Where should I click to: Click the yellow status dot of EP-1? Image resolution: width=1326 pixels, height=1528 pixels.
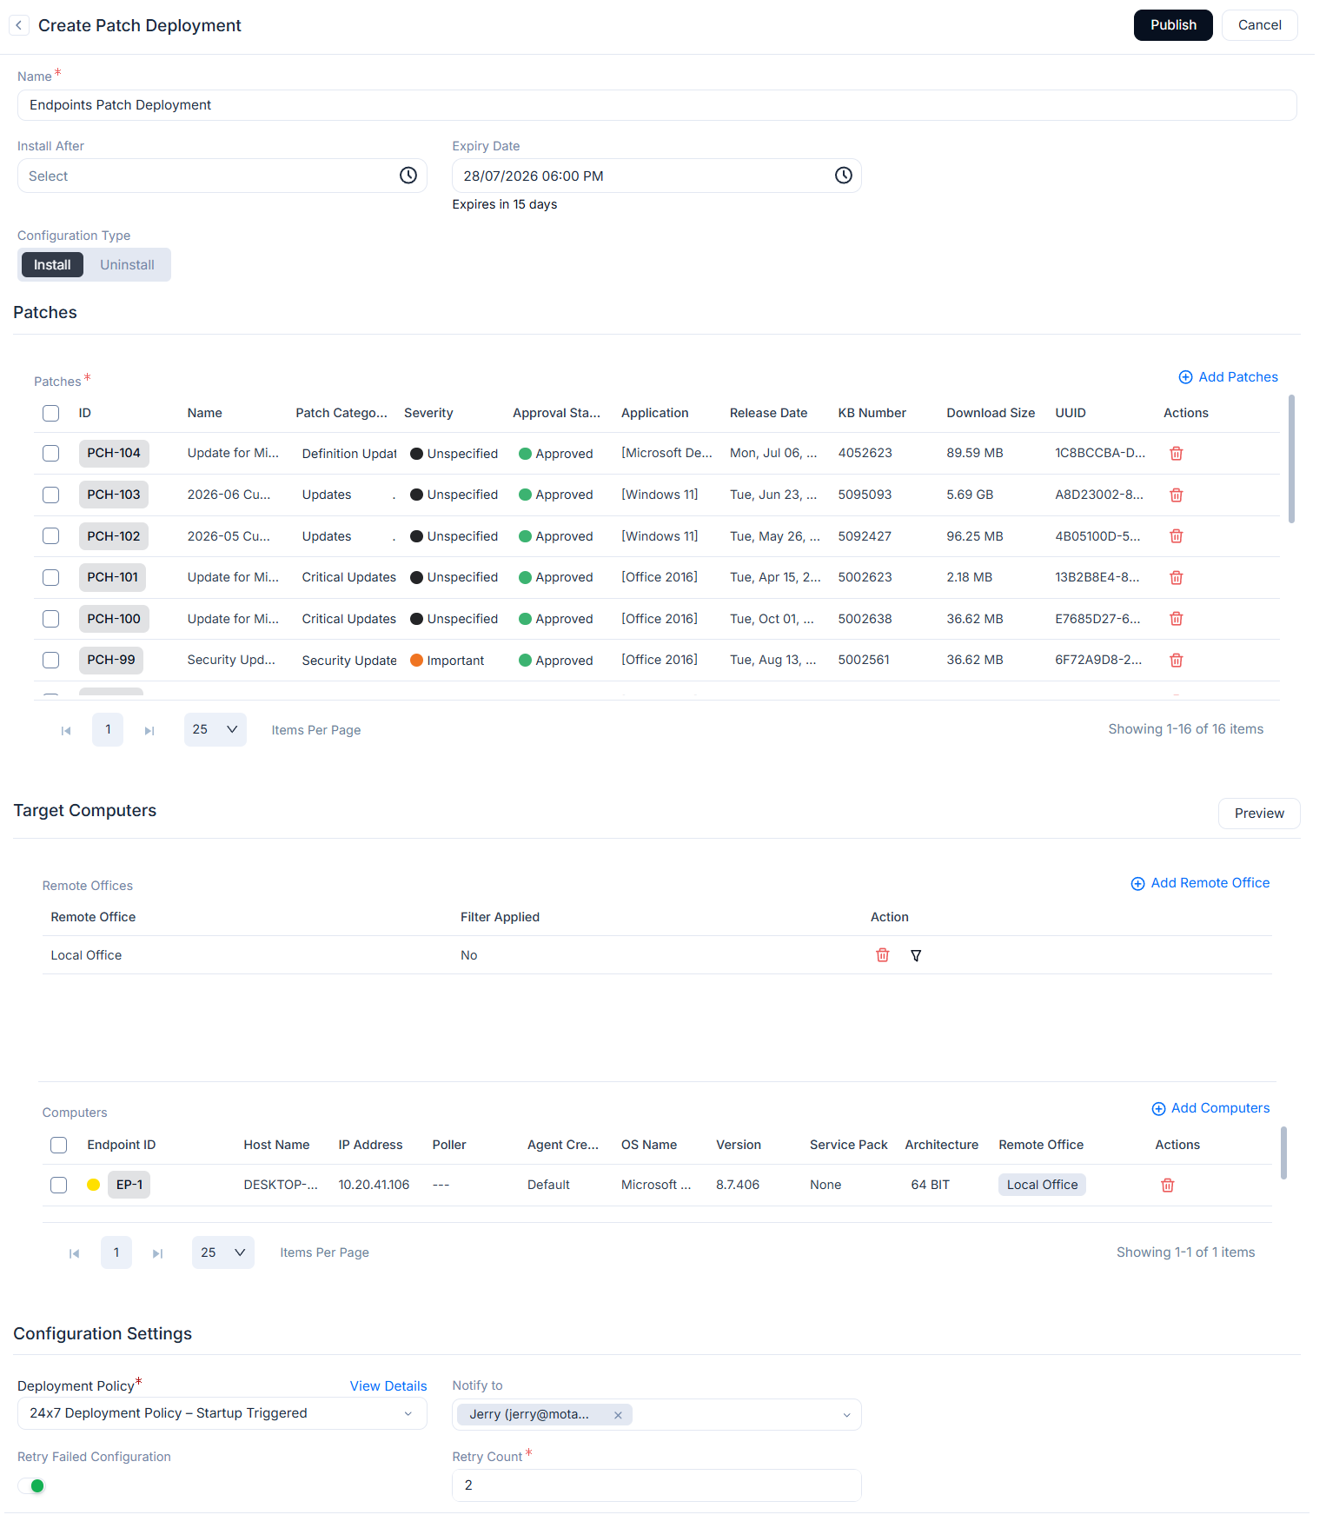pos(93,1185)
